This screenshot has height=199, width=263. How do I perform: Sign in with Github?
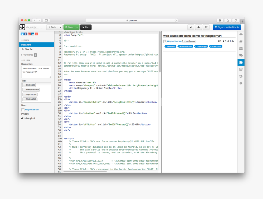[227, 27]
